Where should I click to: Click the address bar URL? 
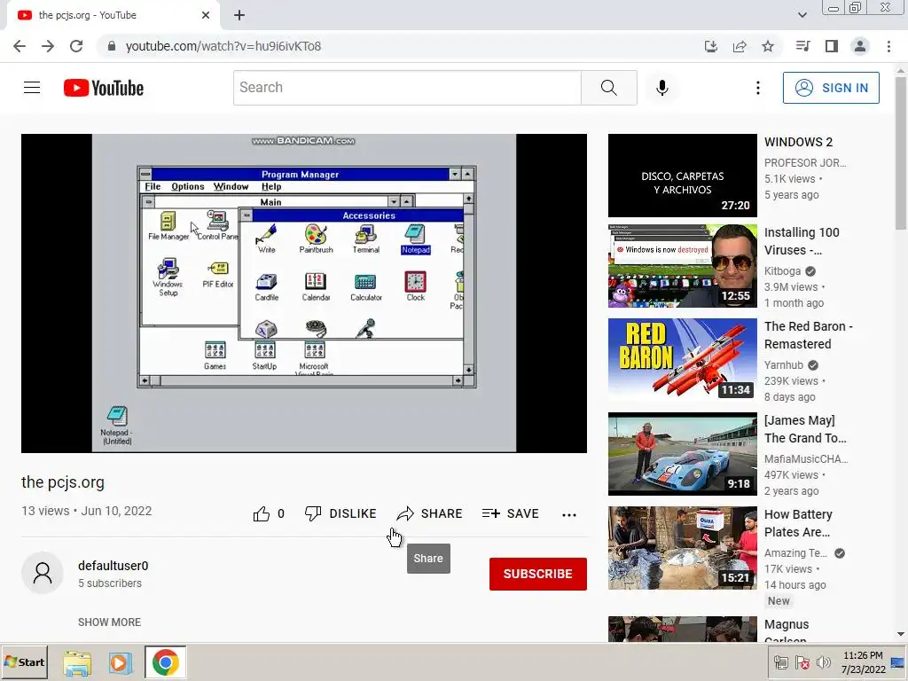click(x=223, y=46)
